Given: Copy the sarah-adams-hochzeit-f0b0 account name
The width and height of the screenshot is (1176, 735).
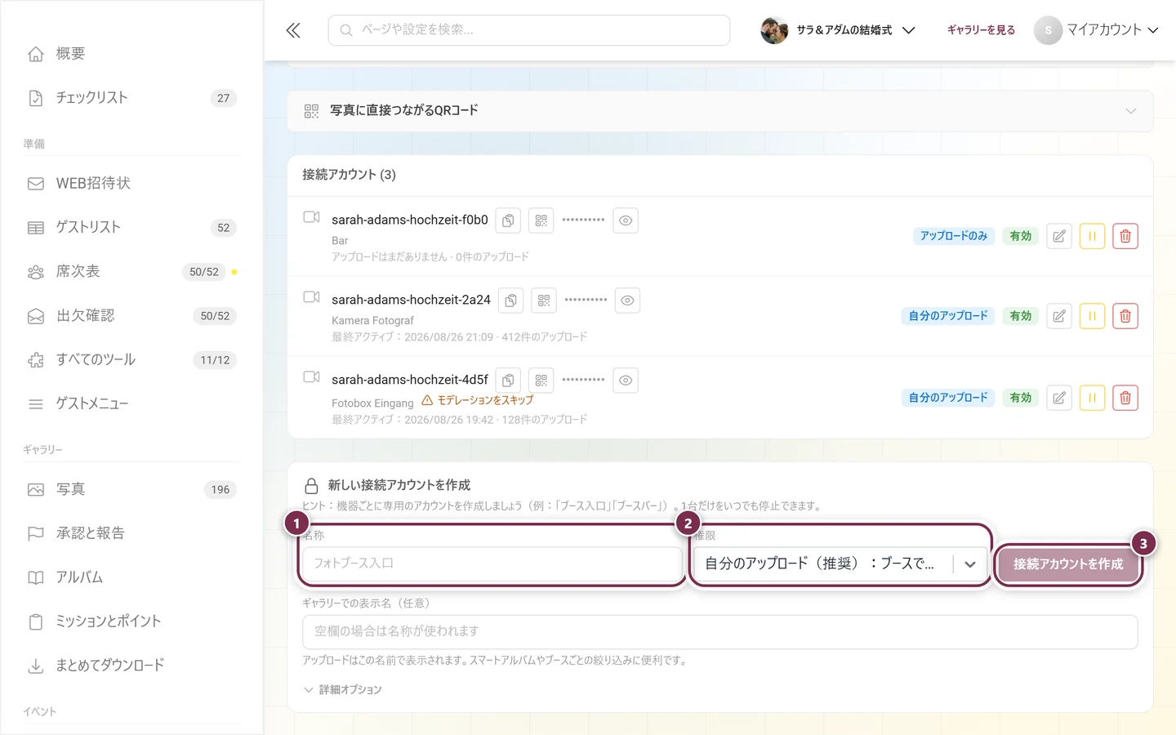Looking at the screenshot, I should click(x=508, y=220).
